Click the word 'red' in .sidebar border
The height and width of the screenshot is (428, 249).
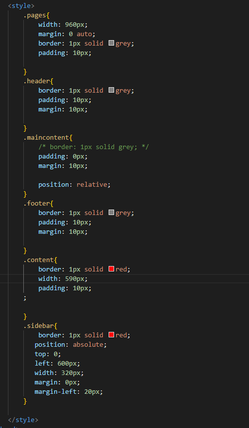coord(121,335)
